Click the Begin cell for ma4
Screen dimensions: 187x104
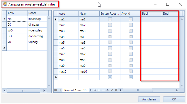151,37
